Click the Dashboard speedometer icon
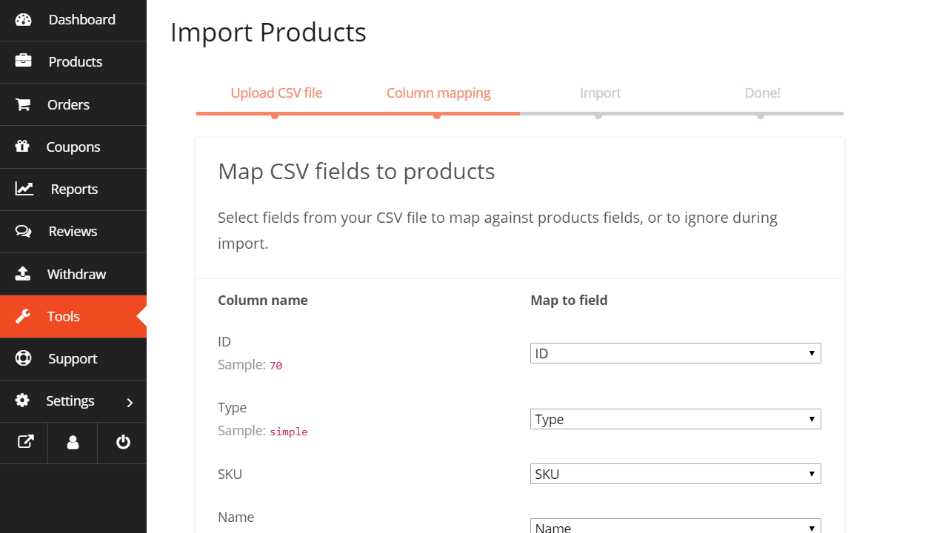 [x=23, y=20]
